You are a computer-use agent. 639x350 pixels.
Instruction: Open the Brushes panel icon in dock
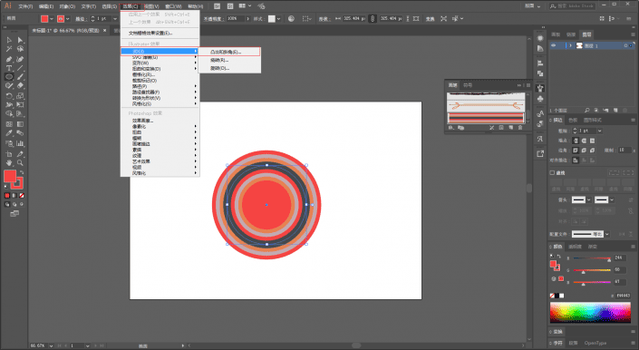tap(540, 88)
